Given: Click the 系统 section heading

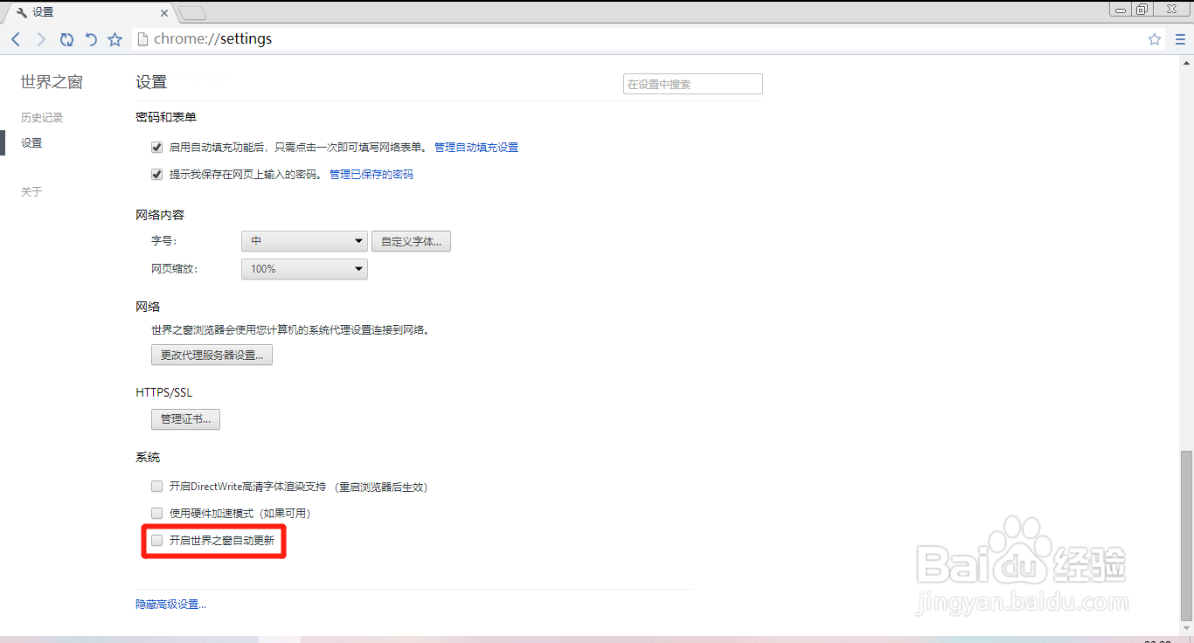Looking at the screenshot, I should pos(148,457).
